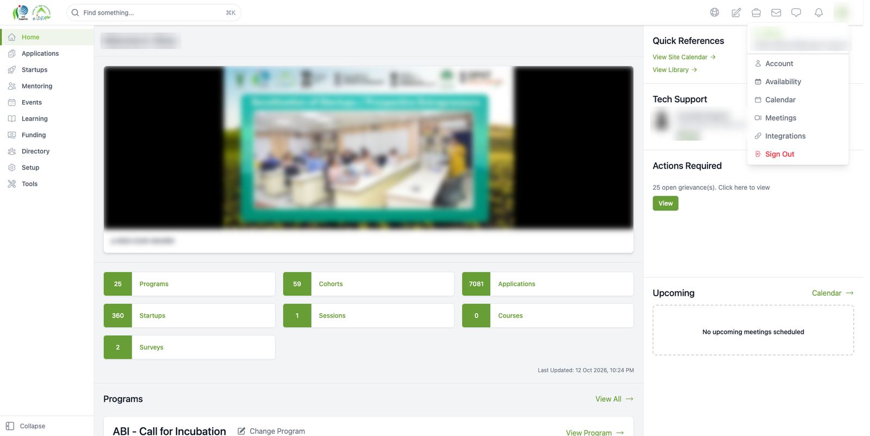Collapse the sidebar
The height and width of the screenshot is (436, 870).
(x=26, y=426)
